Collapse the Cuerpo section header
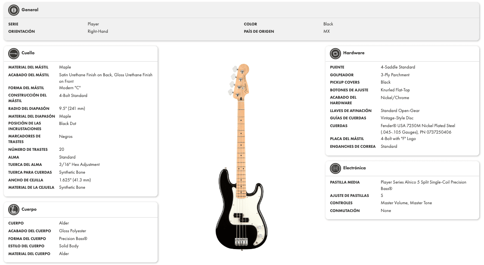The image size is (484, 265). [x=29, y=209]
